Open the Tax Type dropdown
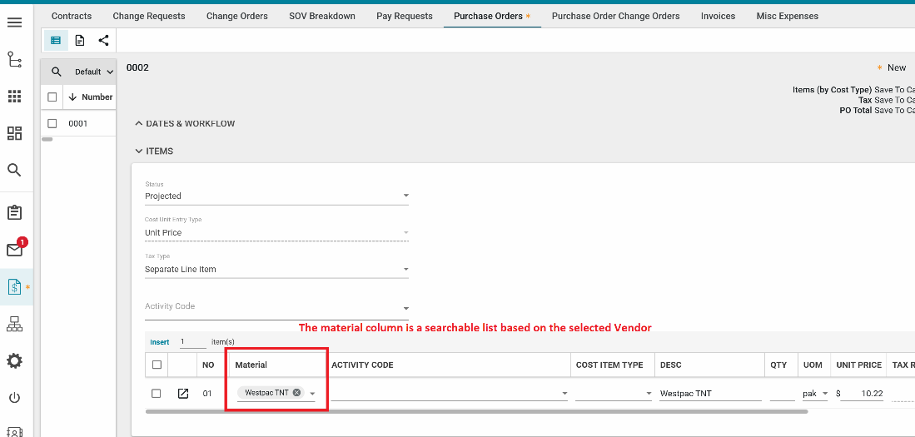The image size is (915, 437). coord(276,270)
